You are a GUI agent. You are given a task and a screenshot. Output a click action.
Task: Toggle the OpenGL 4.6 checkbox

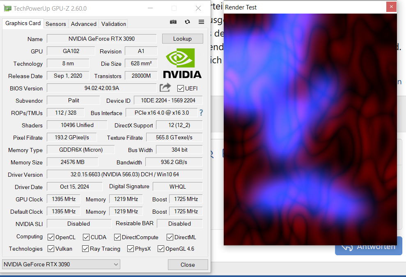click(161, 249)
